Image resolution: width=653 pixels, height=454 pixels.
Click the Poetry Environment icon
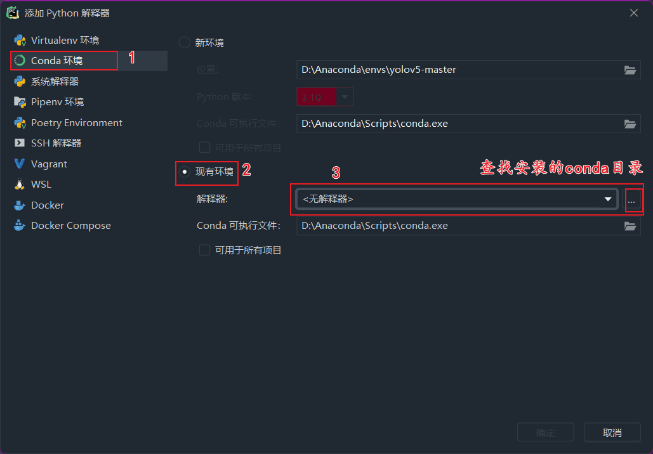point(20,123)
